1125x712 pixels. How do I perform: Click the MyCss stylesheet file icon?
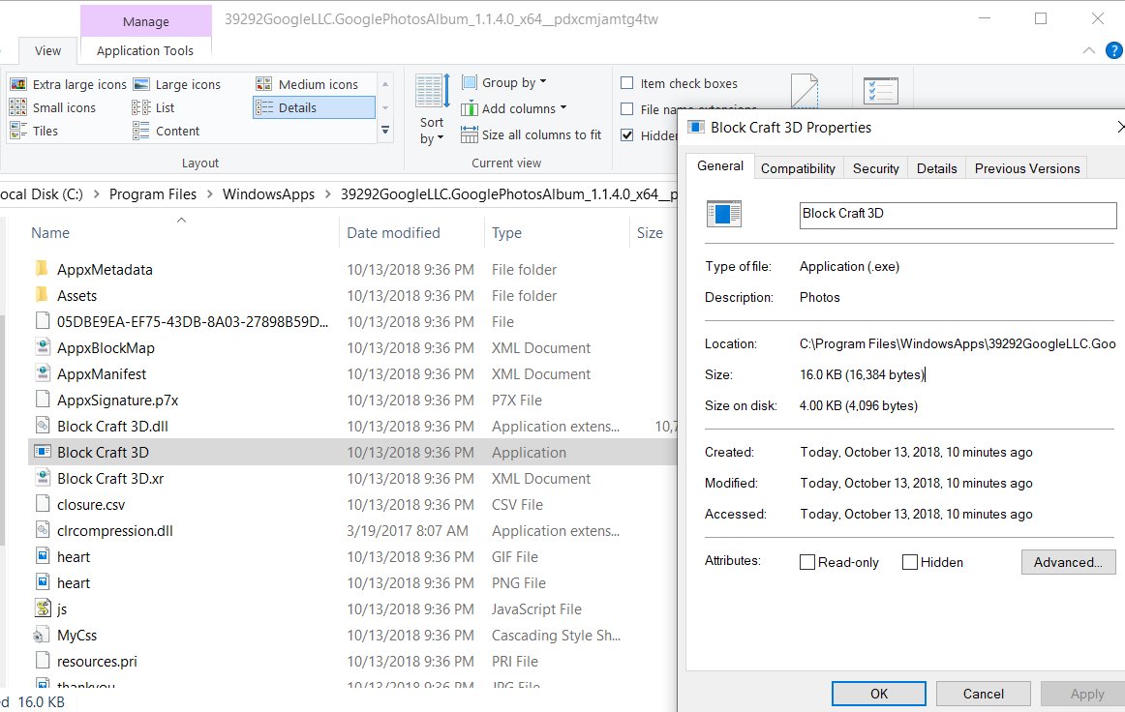click(x=41, y=636)
